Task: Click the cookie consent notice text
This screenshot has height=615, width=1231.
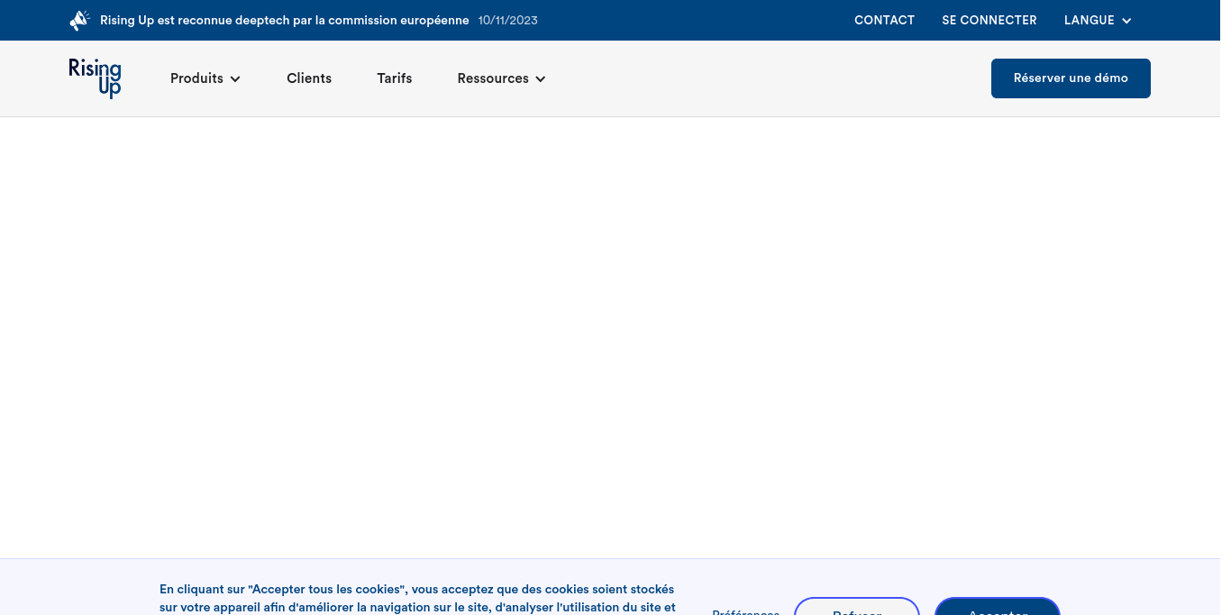Action: 416,598
